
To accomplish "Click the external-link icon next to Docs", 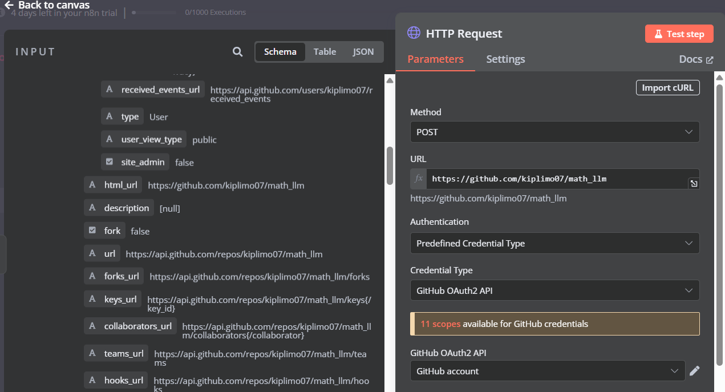I will point(711,59).
